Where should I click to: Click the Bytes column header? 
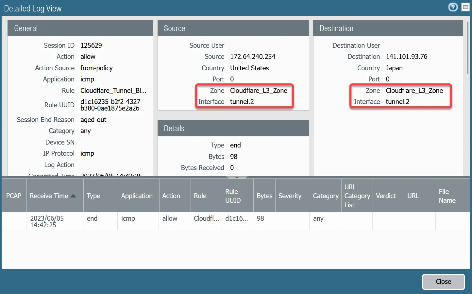tap(264, 196)
